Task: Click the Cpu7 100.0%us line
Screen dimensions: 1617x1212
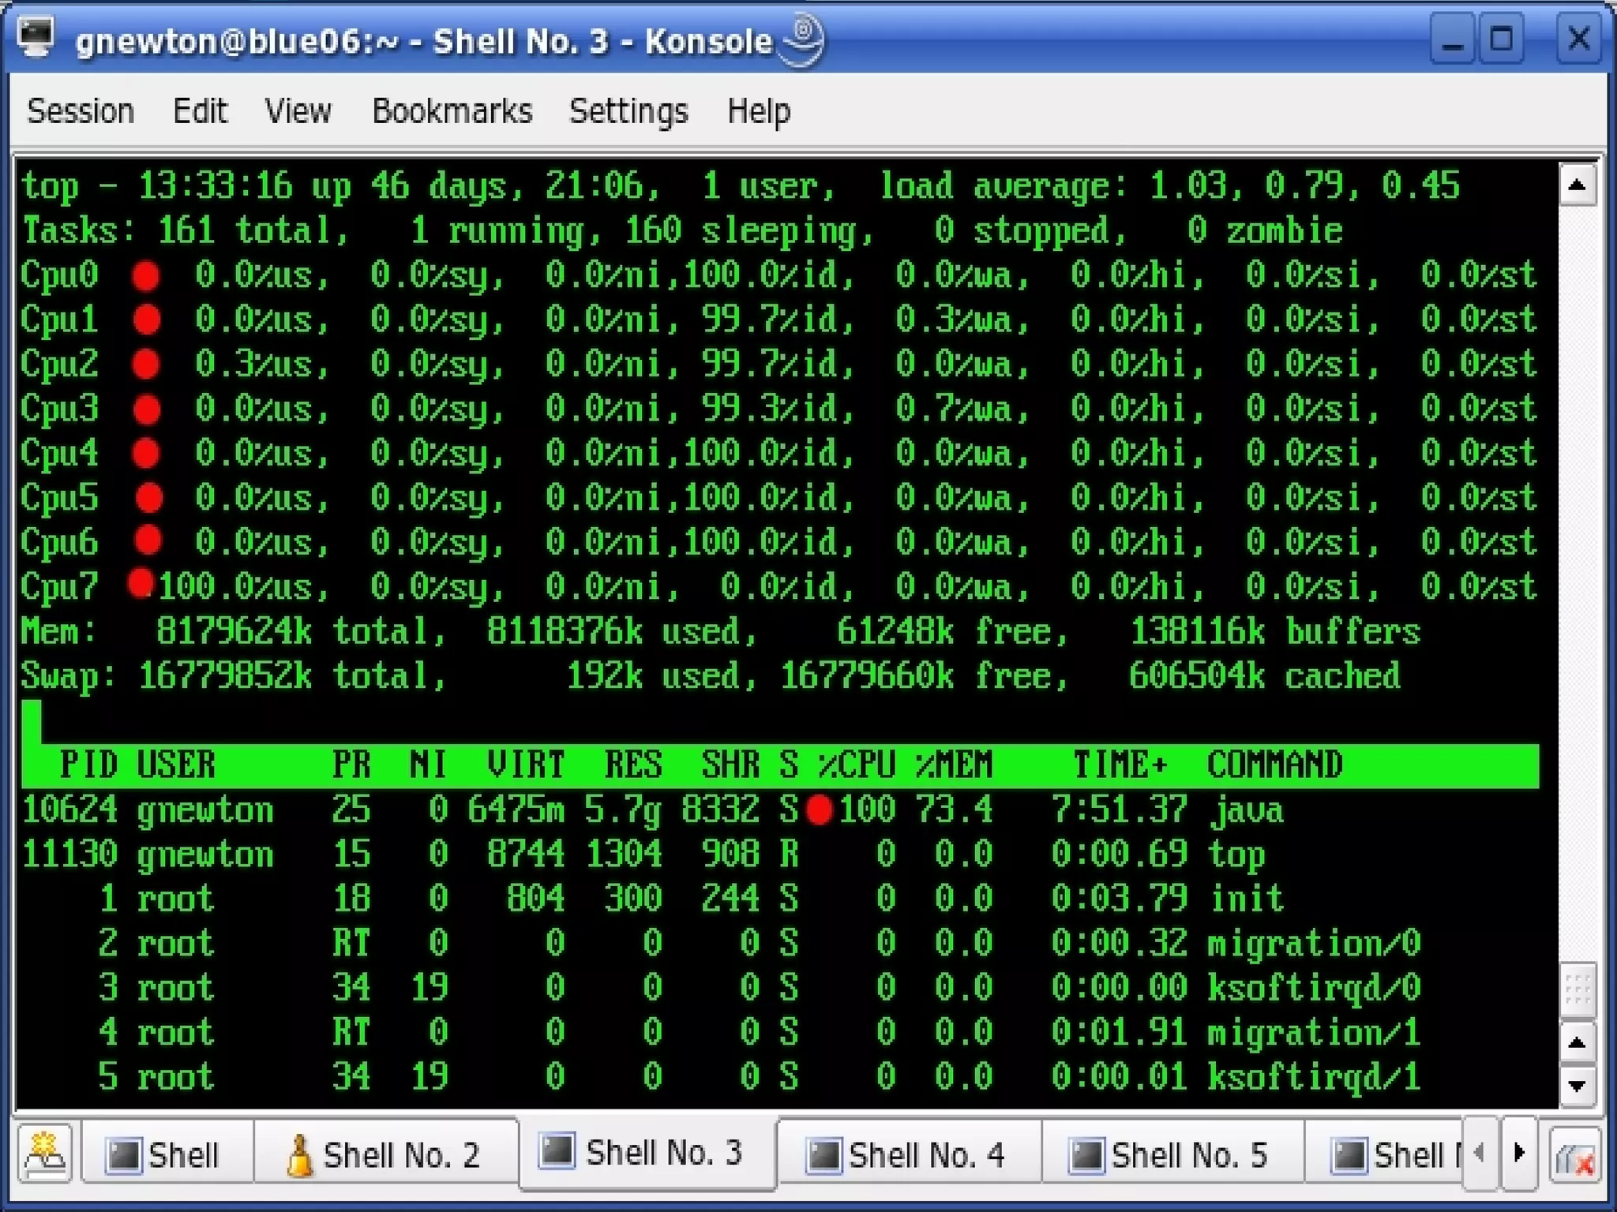Action: click(x=778, y=586)
